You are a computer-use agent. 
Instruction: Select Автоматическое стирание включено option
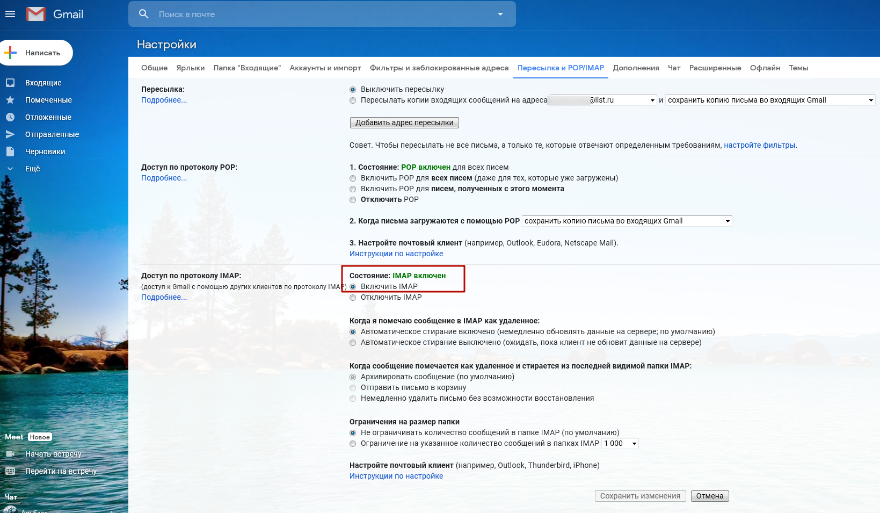[x=353, y=332]
